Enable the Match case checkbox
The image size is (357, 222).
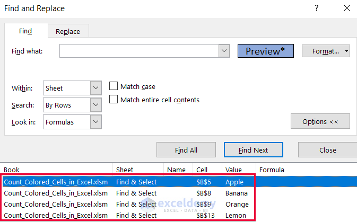[x=113, y=86]
